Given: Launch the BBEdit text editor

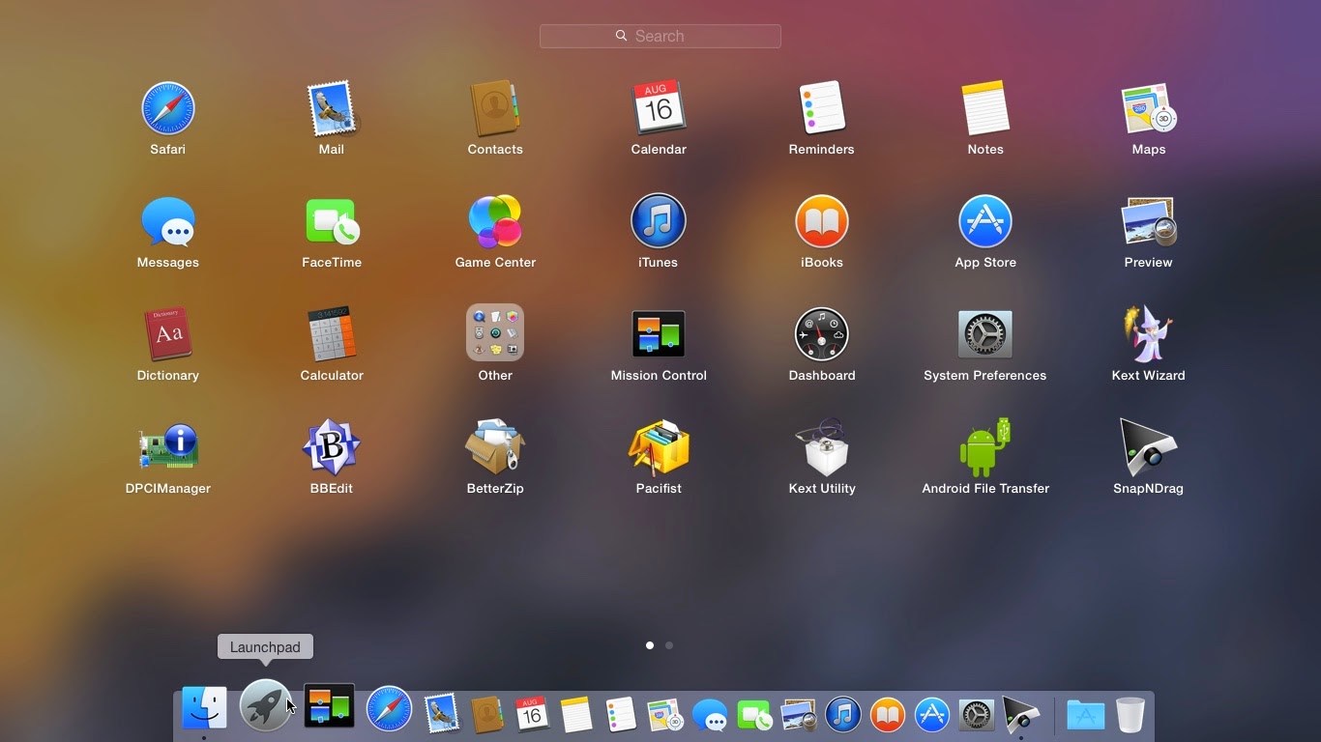Looking at the screenshot, I should coord(332,447).
